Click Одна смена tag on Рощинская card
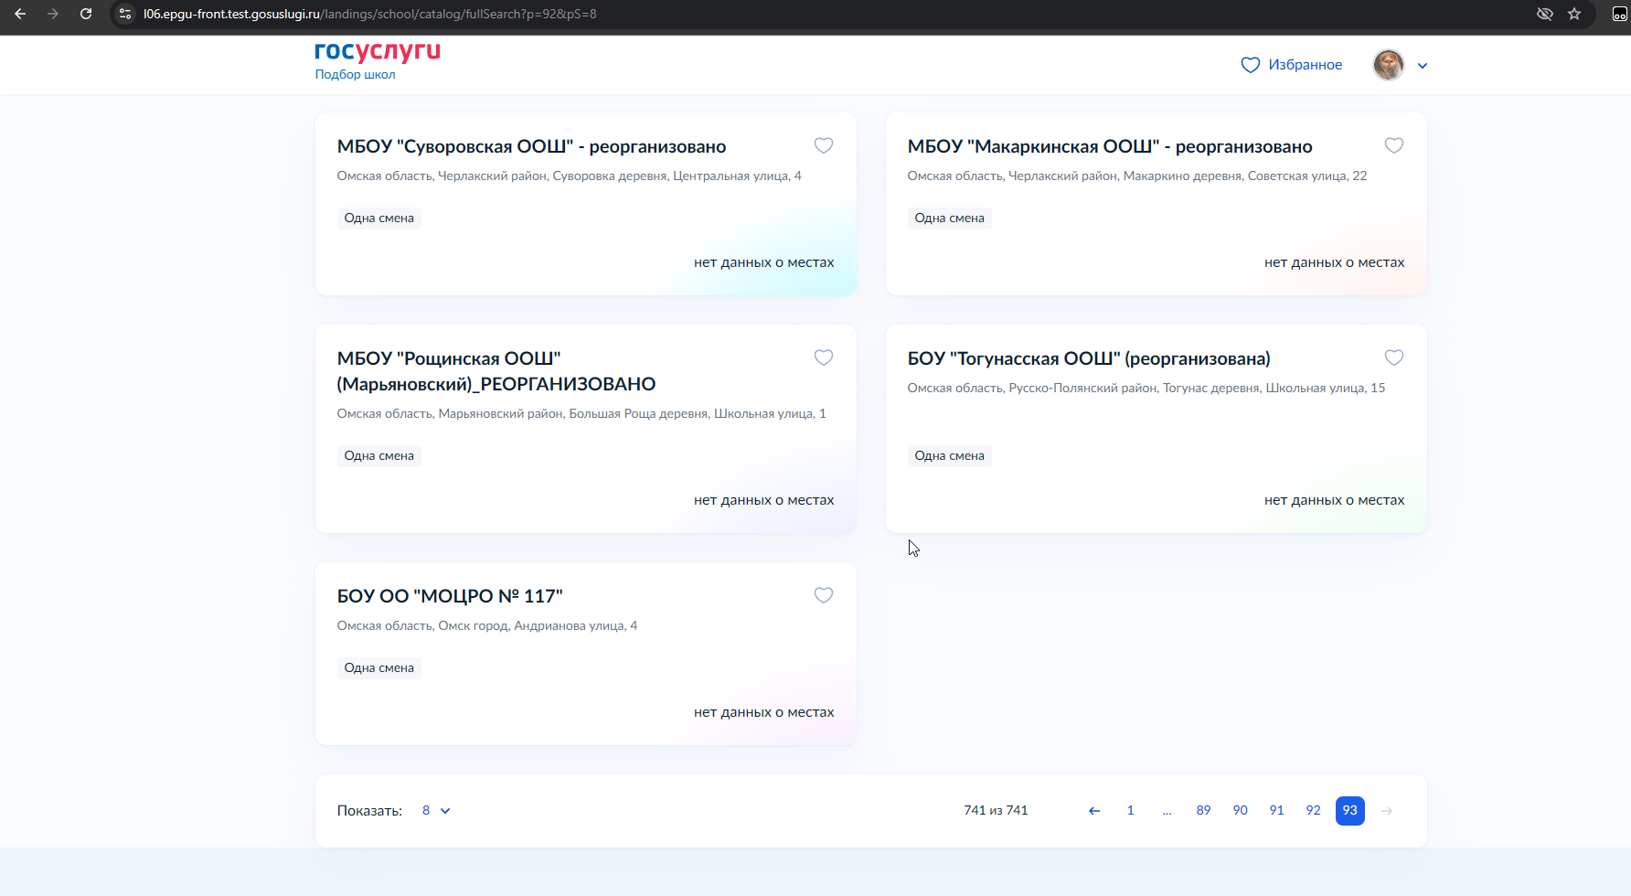This screenshot has height=896, width=1631. coord(378,455)
